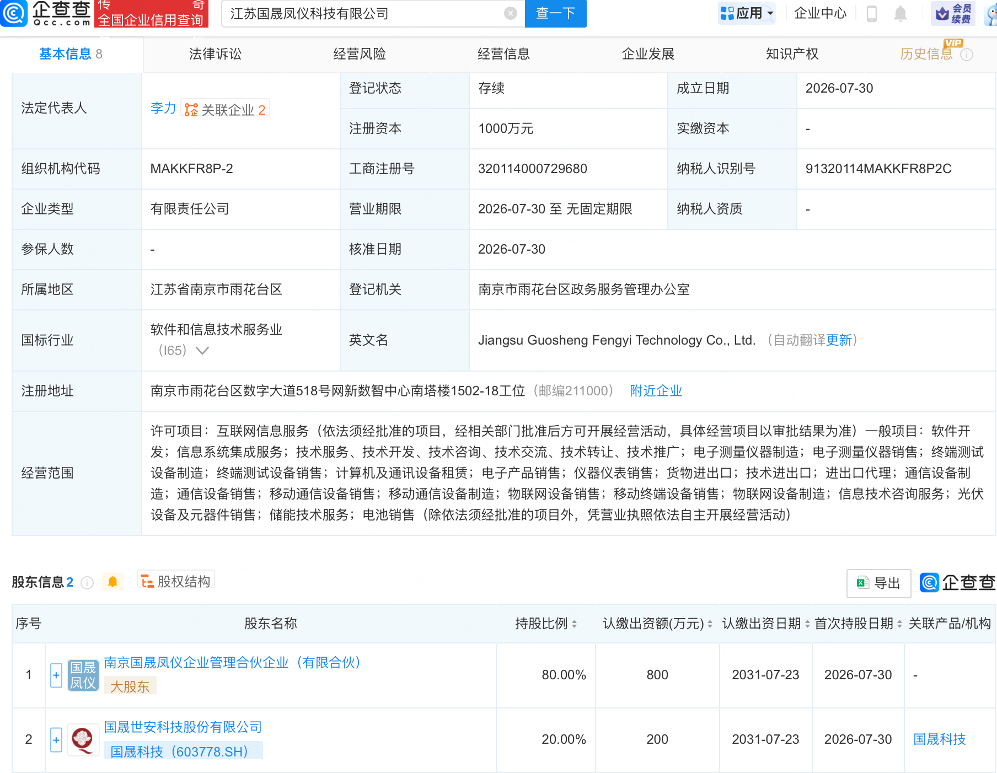Click the VIP membership renewal crown icon
The width and height of the screenshot is (997, 773).
pyautogui.click(x=953, y=13)
